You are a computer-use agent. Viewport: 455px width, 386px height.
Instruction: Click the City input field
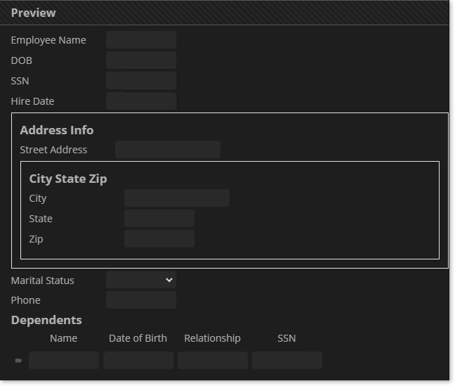177,198
